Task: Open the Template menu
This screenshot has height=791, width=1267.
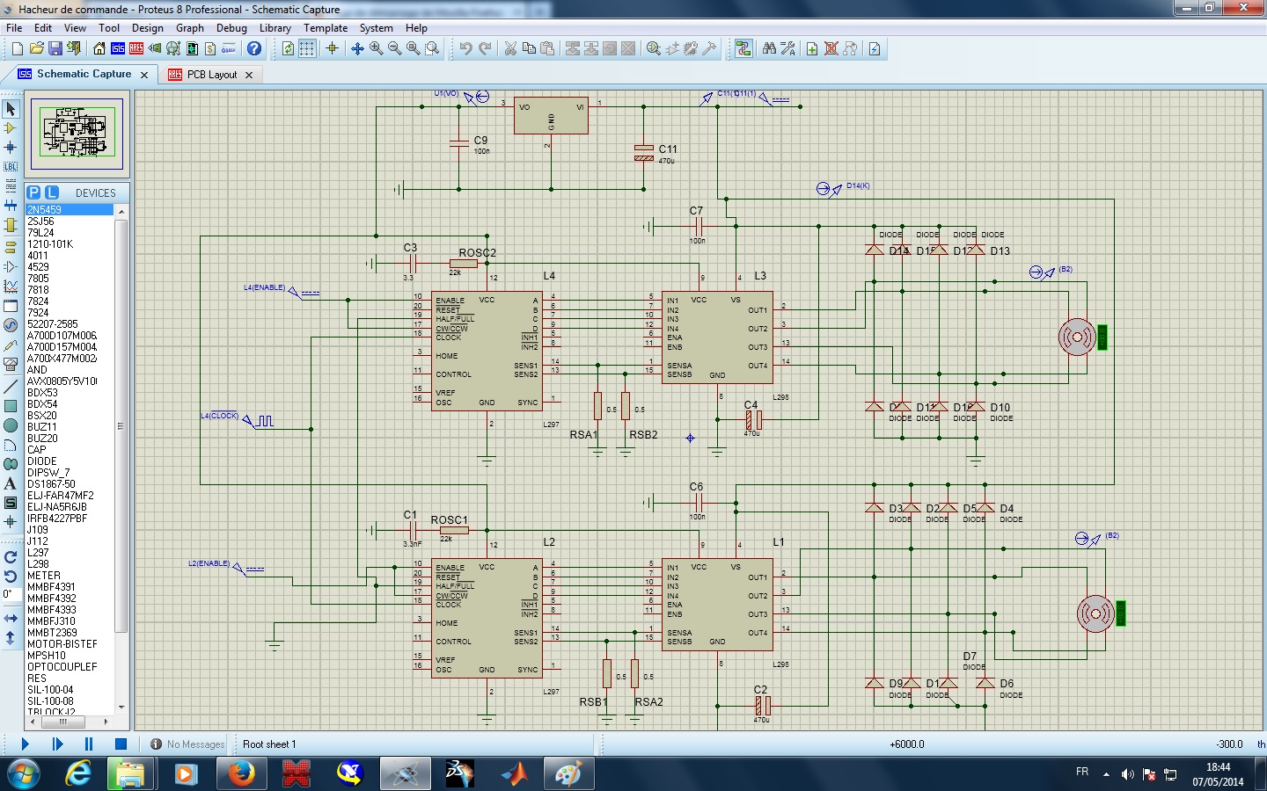Action: tap(326, 28)
